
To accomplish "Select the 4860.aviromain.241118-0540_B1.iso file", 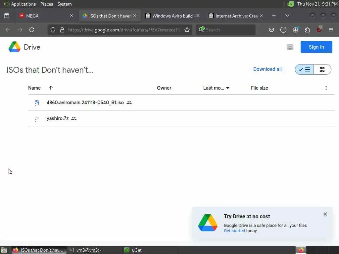I will (181, 103).
